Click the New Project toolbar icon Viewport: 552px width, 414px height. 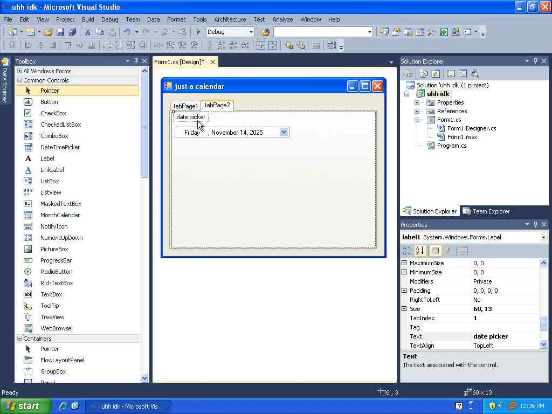click(13, 32)
